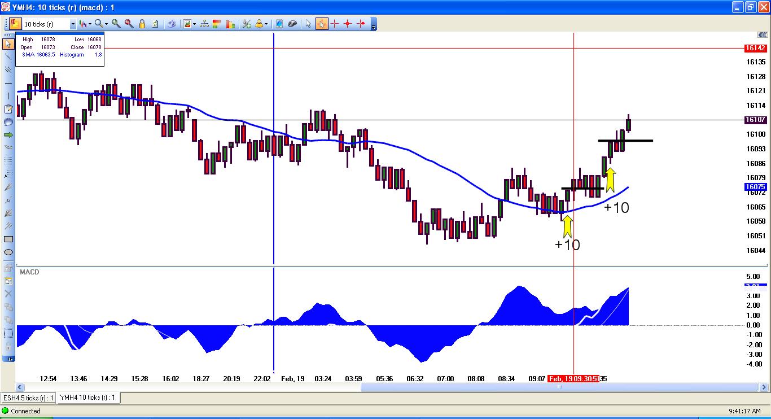Click the 16044 price axis label
Viewport: 771px width, 419px height.
(x=756, y=250)
